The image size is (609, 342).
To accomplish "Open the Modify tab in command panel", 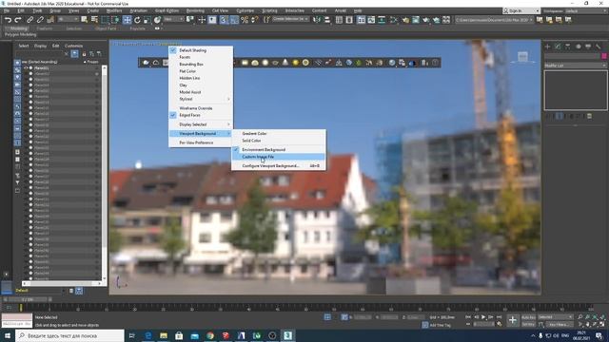I will coord(558,47).
